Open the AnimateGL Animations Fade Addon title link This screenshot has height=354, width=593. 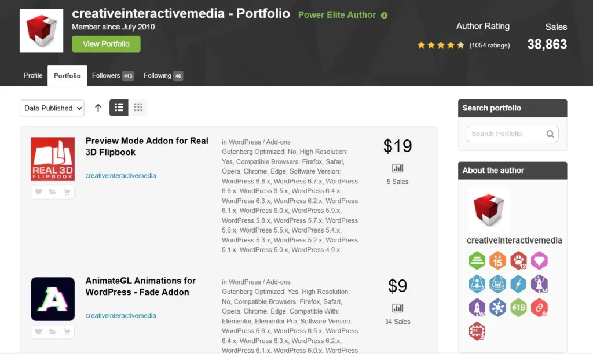pos(141,286)
